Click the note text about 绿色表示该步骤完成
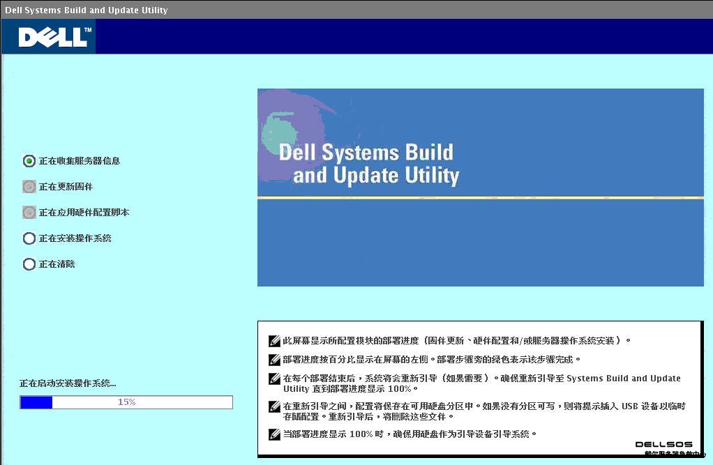This screenshot has height=465, width=713. (432, 360)
